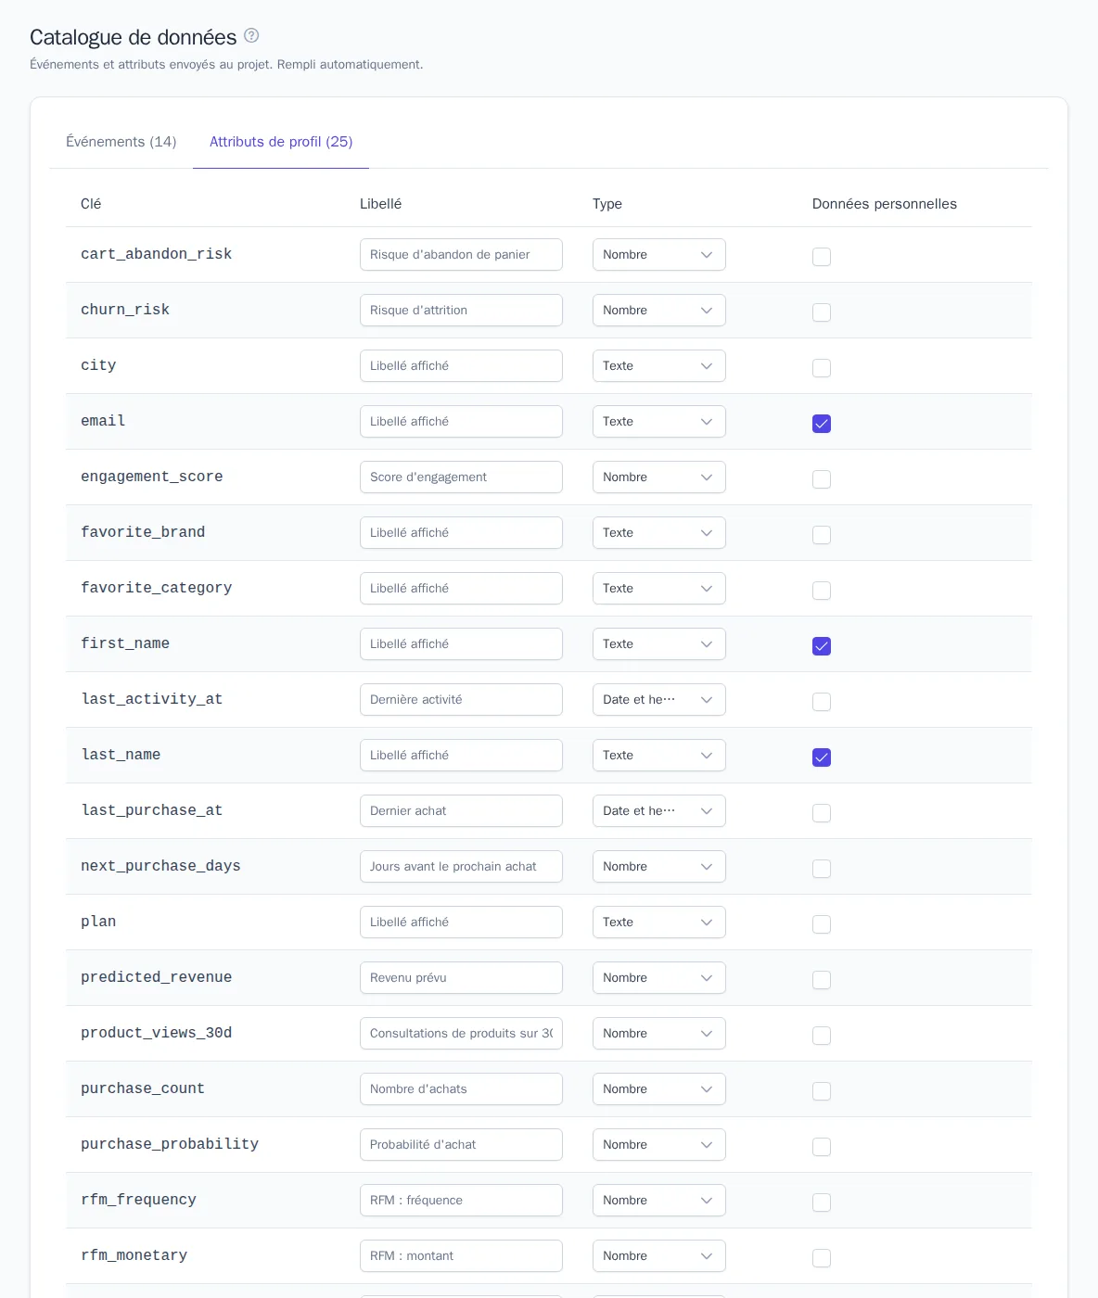The width and height of the screenshot is (1098, 1298).
Task: Mark city as personal data
Action: (x=822, y=368)
